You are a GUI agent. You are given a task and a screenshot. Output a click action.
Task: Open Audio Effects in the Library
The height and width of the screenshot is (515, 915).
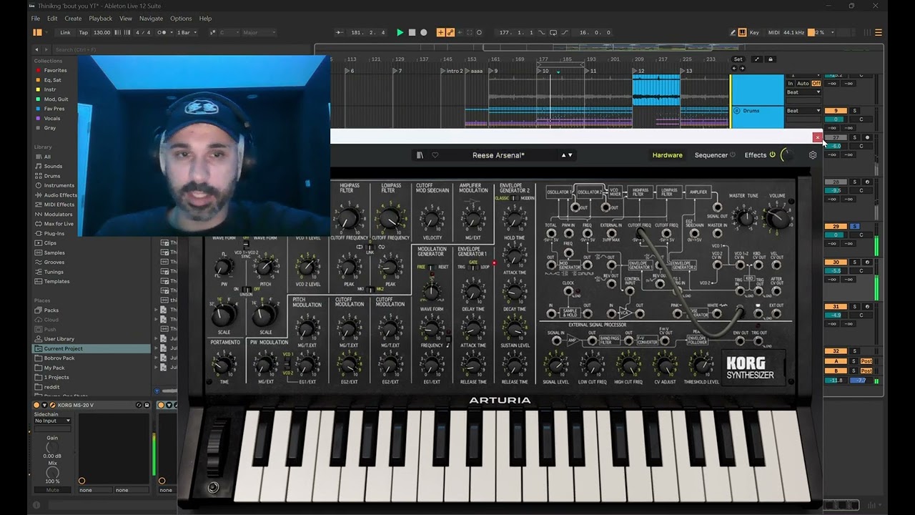tap(60, 195)
